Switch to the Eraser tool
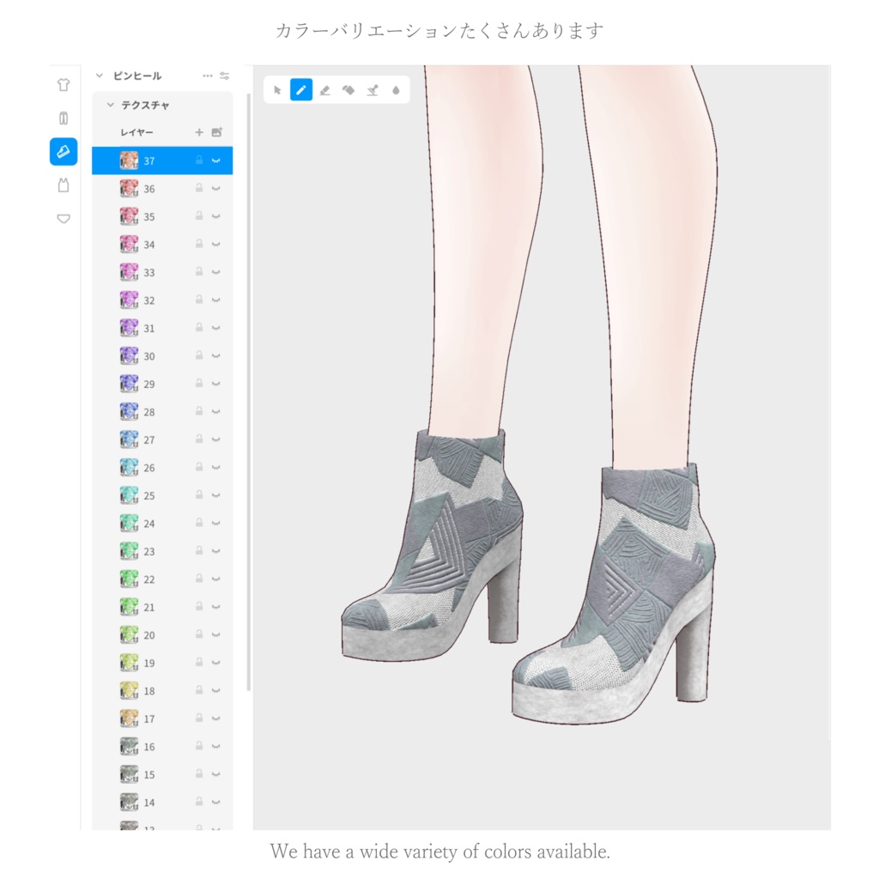This screenshot has height=879, width=879. click(325, 89)
